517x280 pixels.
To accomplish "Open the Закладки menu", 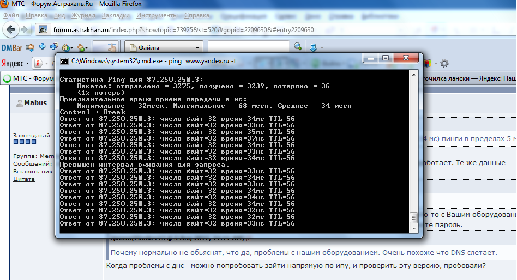I will tap(116, 15).
